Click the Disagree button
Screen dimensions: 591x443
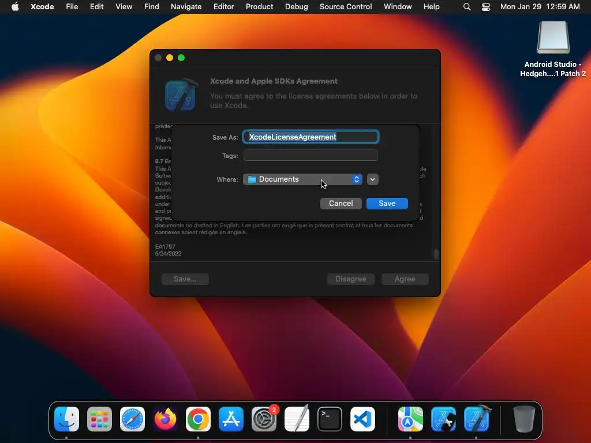(x=350, y=279)
